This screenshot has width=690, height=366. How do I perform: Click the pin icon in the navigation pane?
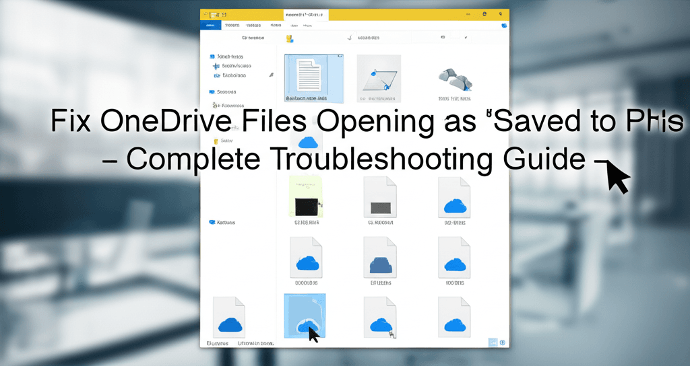[272, 75]
